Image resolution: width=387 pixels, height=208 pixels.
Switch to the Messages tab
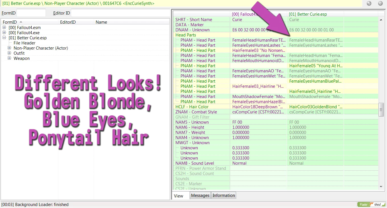pyautogui.click(x=200, y=195)
